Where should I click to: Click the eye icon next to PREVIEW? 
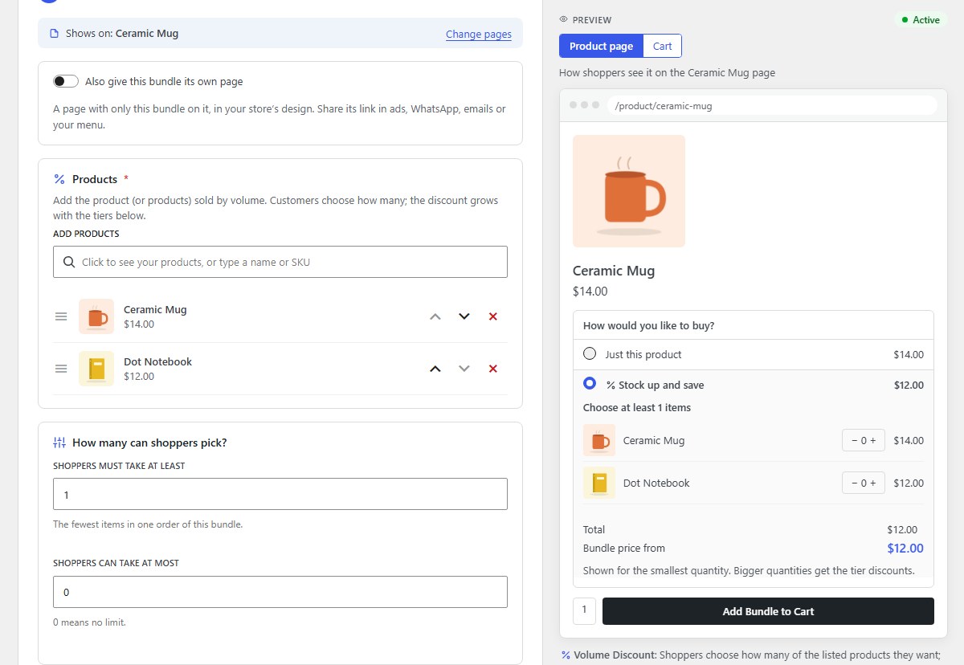(564, 19)
